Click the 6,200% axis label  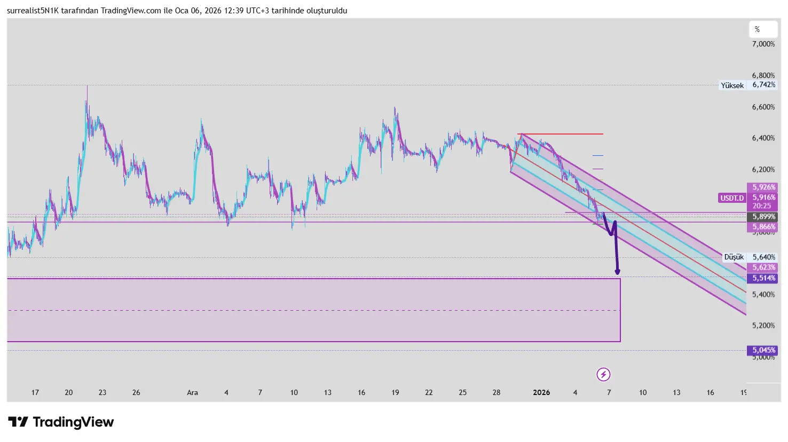pyautogui.click(x=763, y=170)
